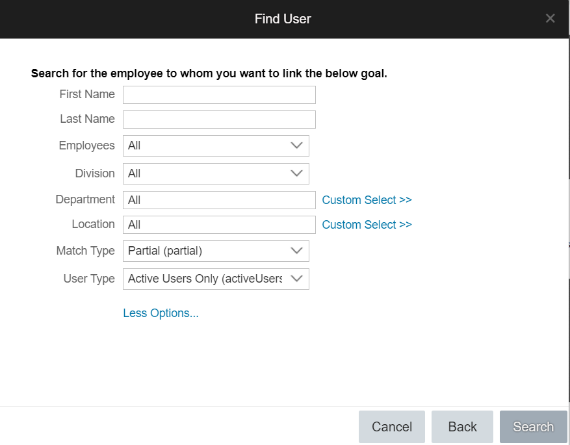Click the Division dropdown chevron arrow
570x445 pixels.
296,173
